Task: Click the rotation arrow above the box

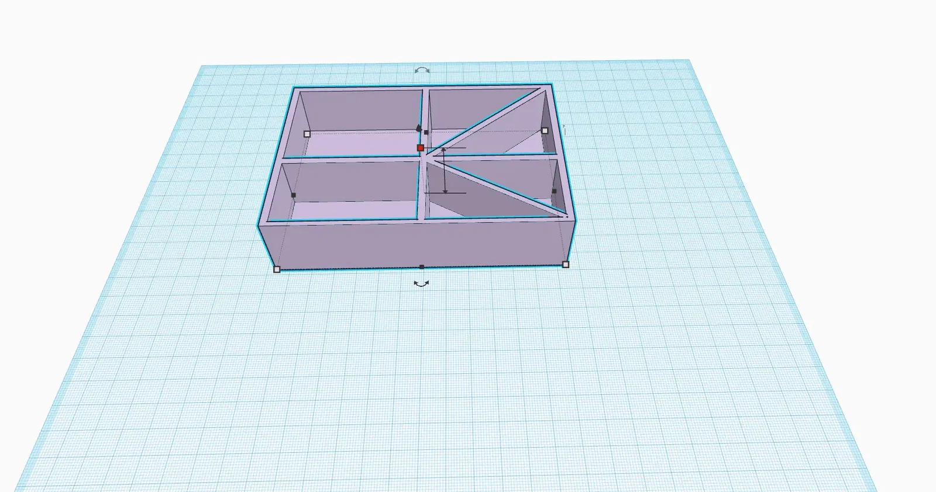Action: [x=422, y=70]
